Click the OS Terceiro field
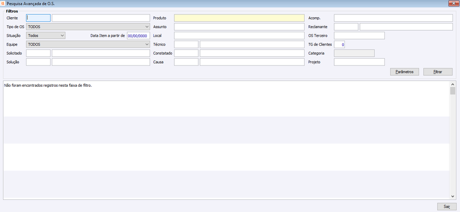 point(359,36)
